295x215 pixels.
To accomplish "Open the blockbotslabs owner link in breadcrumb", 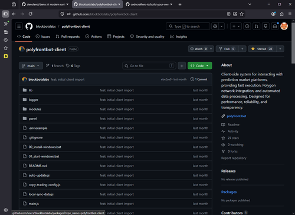I will coord(45,27).
